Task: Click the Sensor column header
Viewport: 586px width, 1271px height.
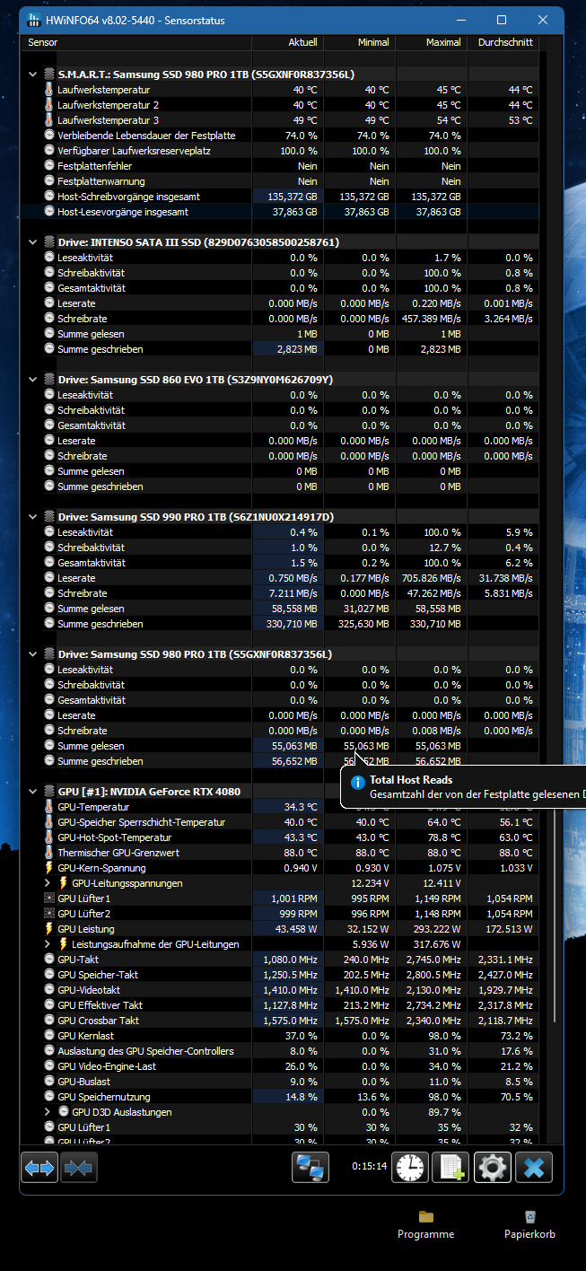Action: coord(136,42)
